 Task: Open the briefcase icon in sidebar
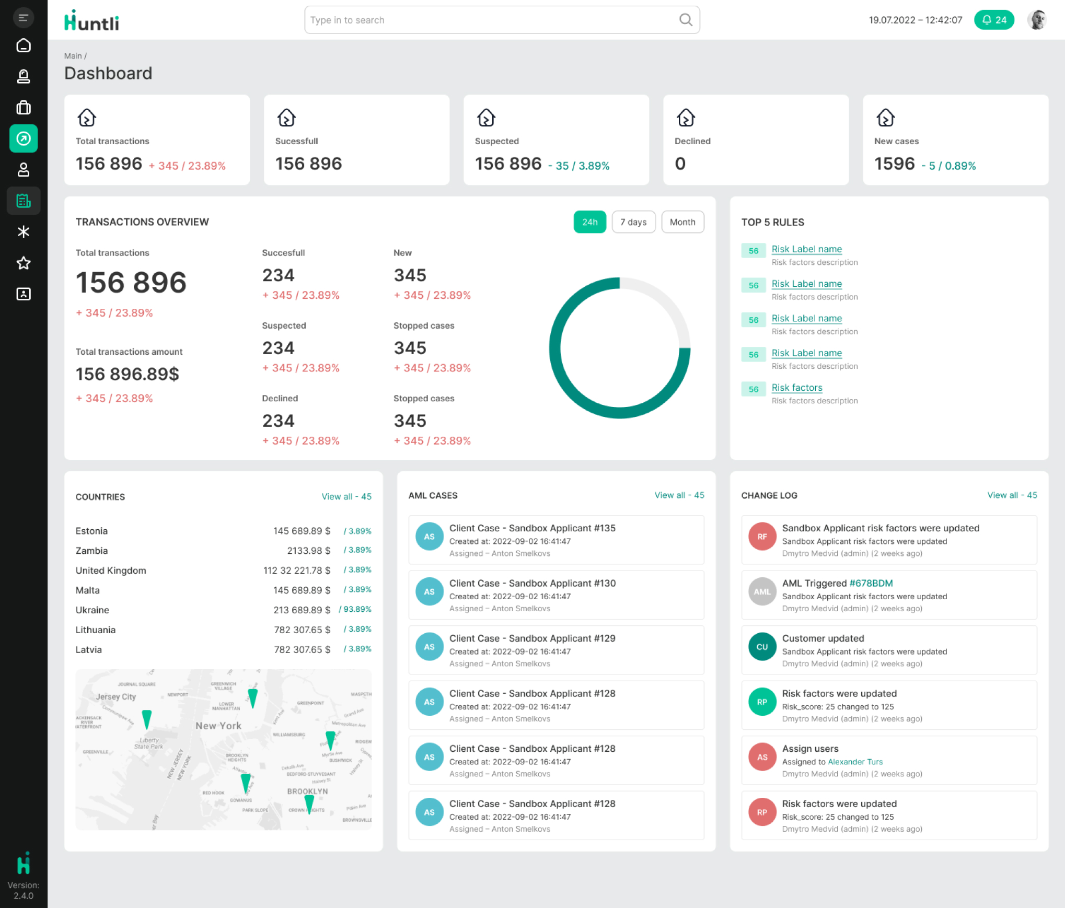click(x=23, y=108)
